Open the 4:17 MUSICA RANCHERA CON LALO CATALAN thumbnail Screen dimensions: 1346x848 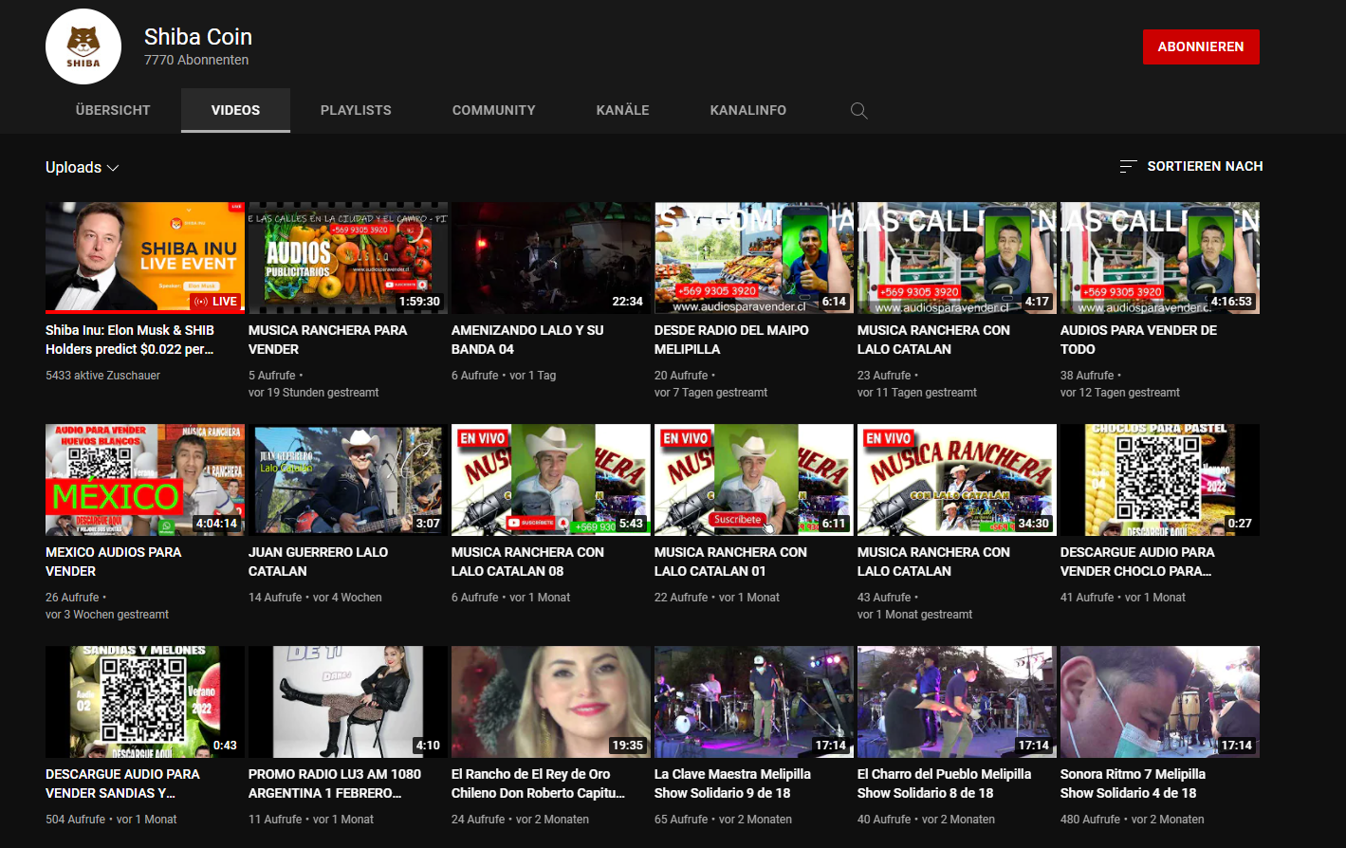tap(957, 257)
